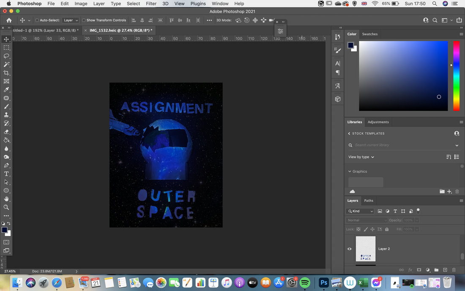The width and height of the screenshot is (465, 291).
Task: Click the rainbow hue slider
Action: (x=456, y=76)
